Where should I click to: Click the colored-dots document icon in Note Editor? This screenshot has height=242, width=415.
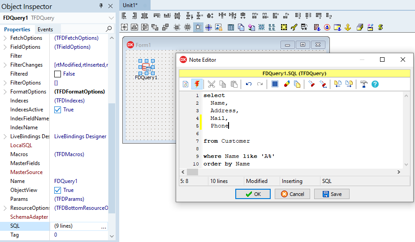coord(186,84)
